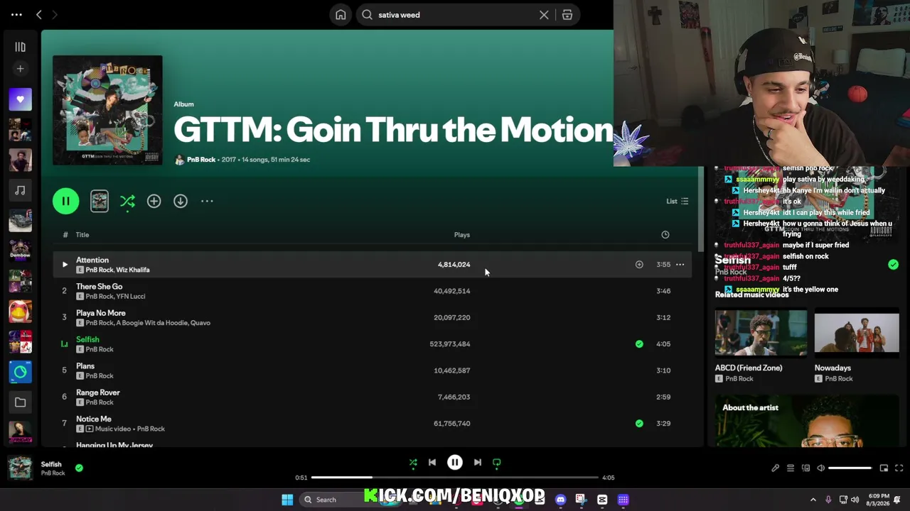Screen dimensions: 910x511
Task: Expand Your Library sidebar
Action: click(x=20, y=47)
